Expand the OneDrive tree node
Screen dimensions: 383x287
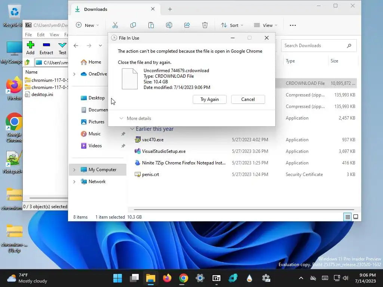pos(74,74)
